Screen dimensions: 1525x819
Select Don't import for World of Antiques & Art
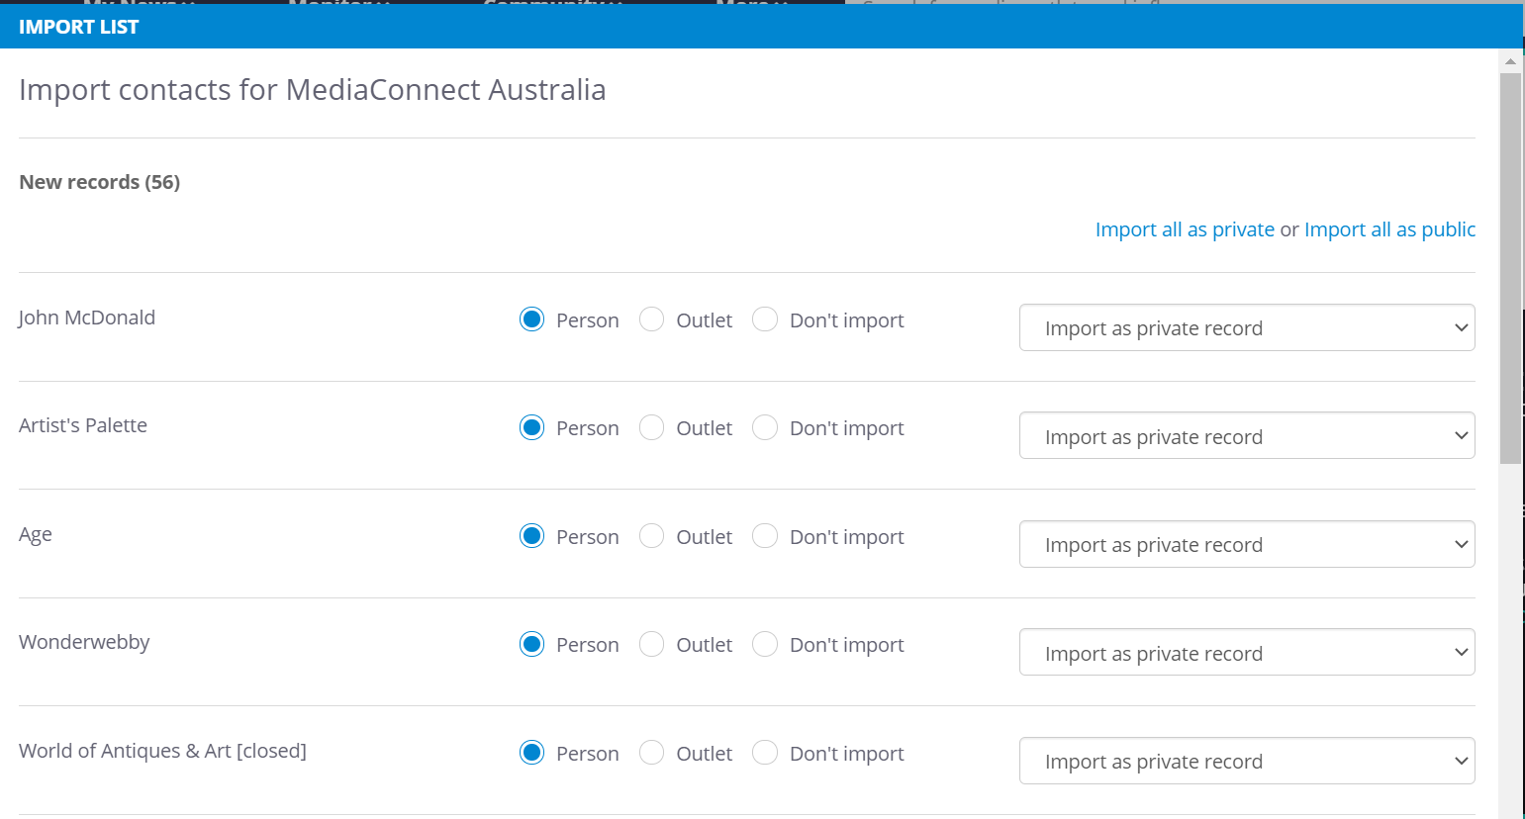(x=765, y=753)
